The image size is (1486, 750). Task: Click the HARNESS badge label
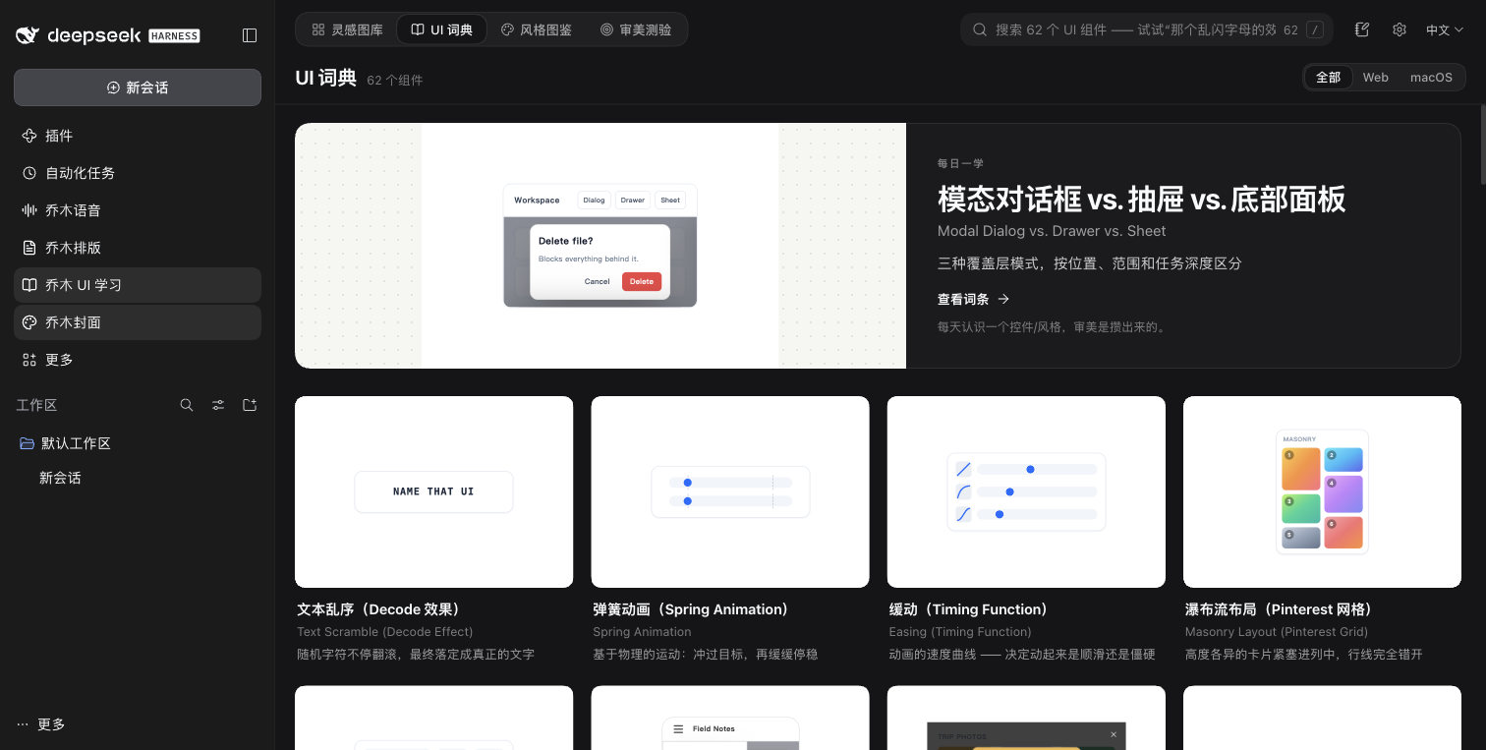coord(174,36)
